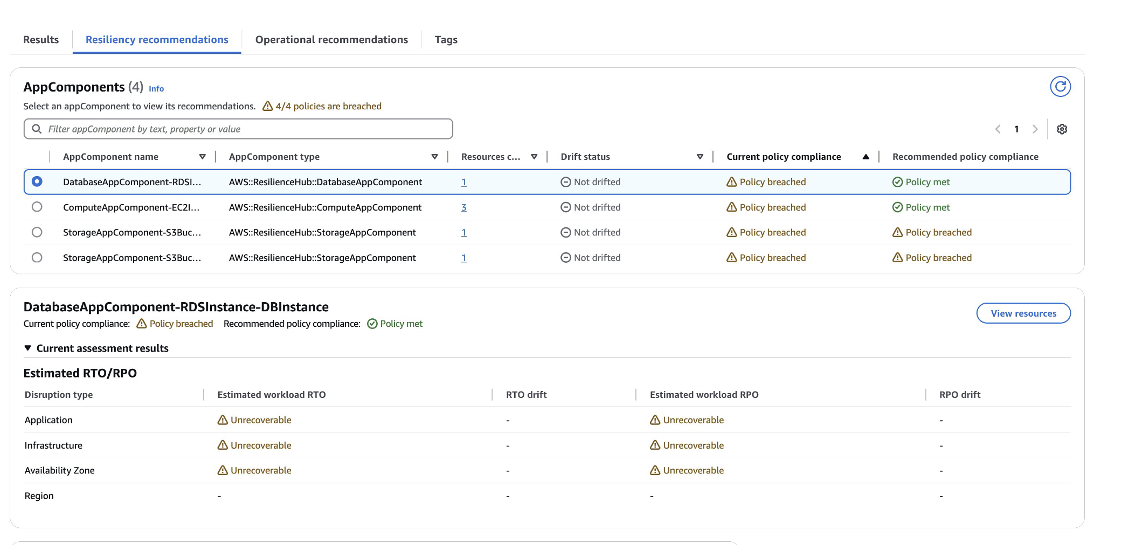Select the ComputeAppComponent-EC2I radio button

pyautogui.click(x=37, y=207)
